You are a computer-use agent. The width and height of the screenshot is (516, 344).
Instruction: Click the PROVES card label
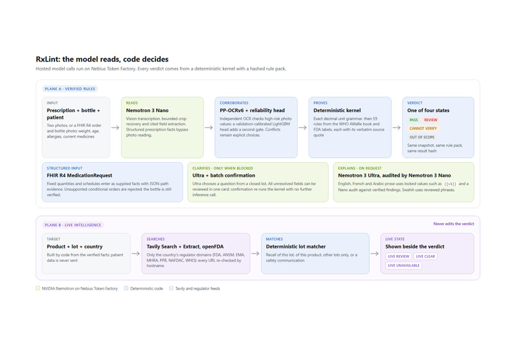(321, 103)
